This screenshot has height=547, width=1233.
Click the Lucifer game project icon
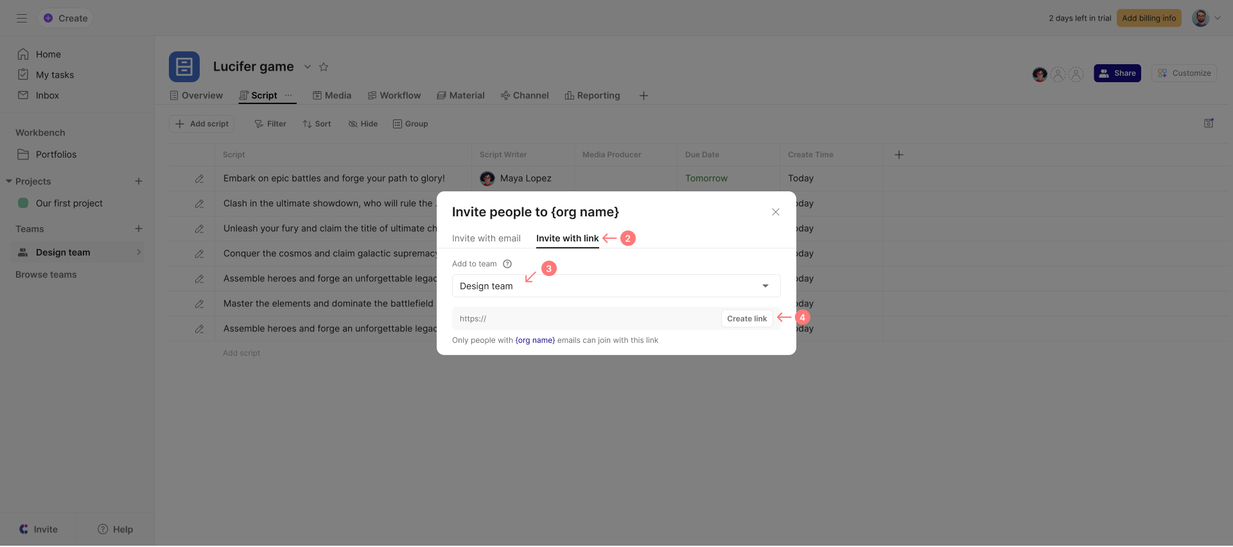pyautogui.click(x=184, y=67)
